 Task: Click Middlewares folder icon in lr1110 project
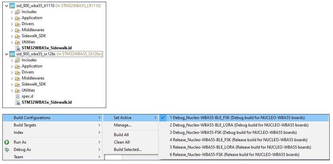(17, 30)
